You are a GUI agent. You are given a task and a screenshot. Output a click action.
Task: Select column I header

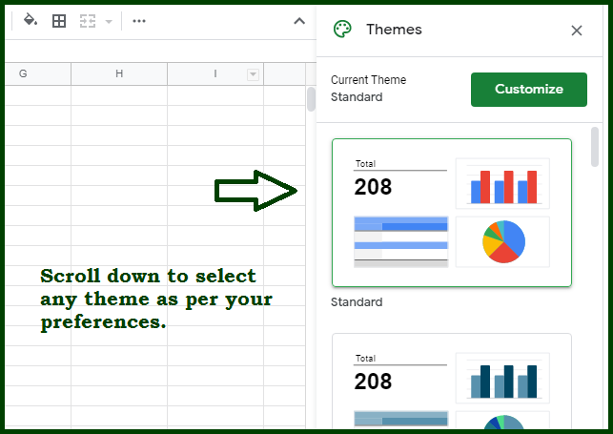point(215,73)
